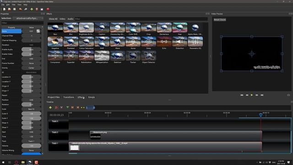Click the red Export Video icon
This screenshot has width=293, height=165.
coord(48,9)
